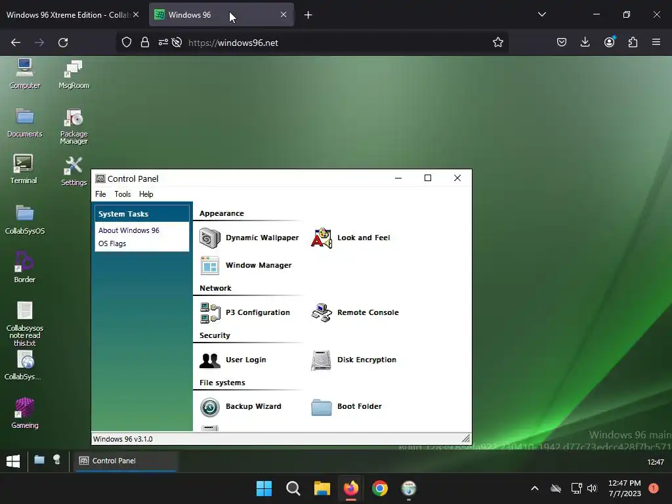
Task: Open User Login security icon
Action: click(210, 360)
